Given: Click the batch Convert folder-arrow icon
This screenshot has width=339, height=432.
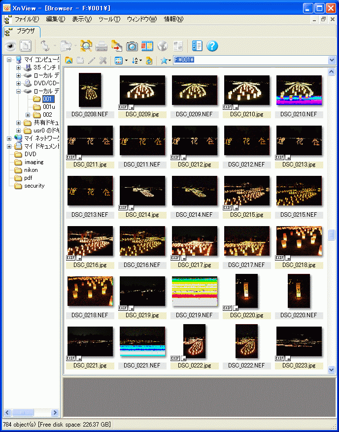Looking at the screenshot, I should click(117, 46).
